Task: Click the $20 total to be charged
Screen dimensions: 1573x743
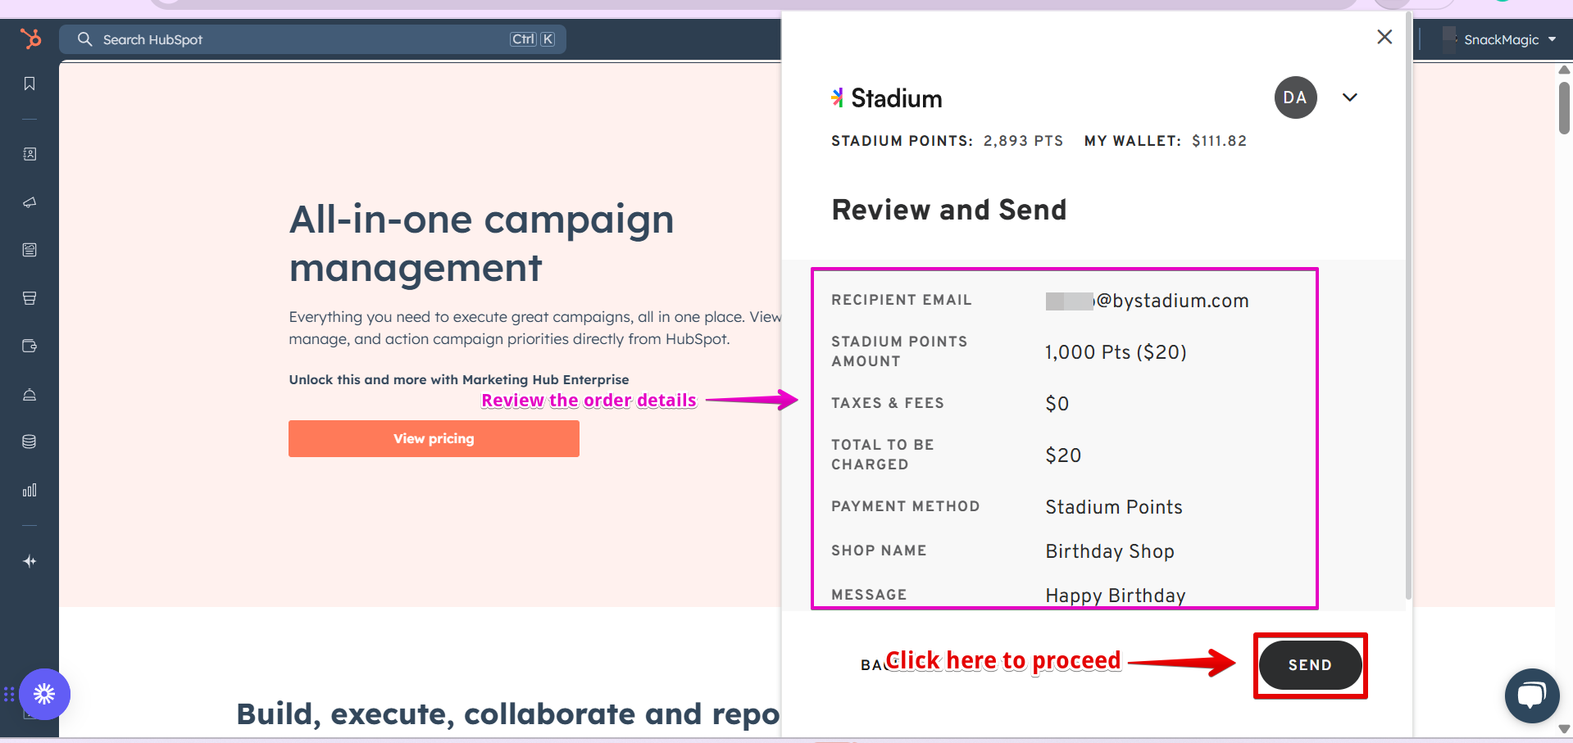Action: coord(1063,455)
